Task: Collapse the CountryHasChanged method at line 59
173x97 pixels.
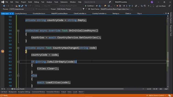Action: point(18,48)
